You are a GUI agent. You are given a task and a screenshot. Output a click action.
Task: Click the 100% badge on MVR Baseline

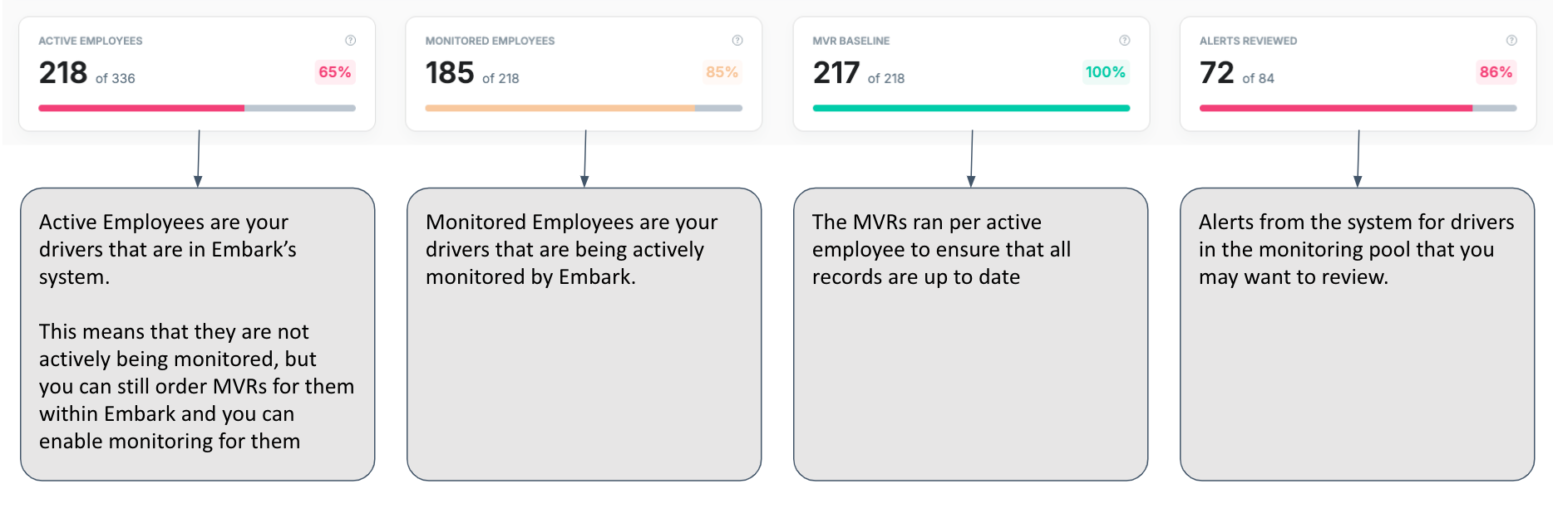1105,72
